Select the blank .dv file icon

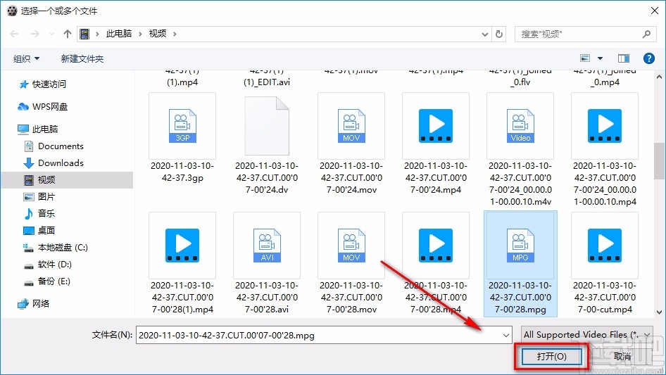[267, 126]
